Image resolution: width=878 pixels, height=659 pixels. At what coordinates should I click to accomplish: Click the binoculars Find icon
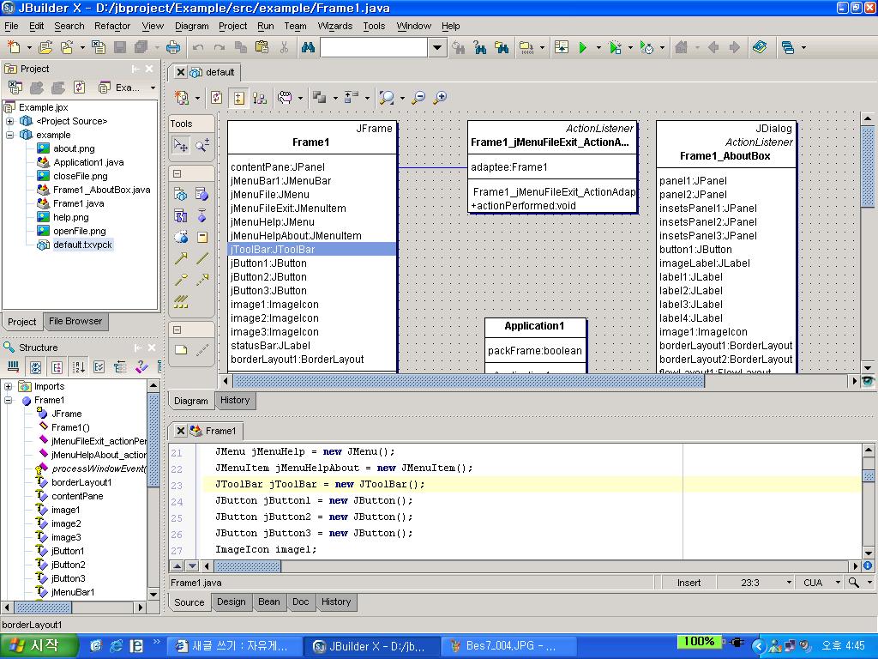coord(309,48)
